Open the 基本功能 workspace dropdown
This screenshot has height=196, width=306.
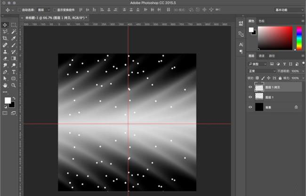pos(289,9)
